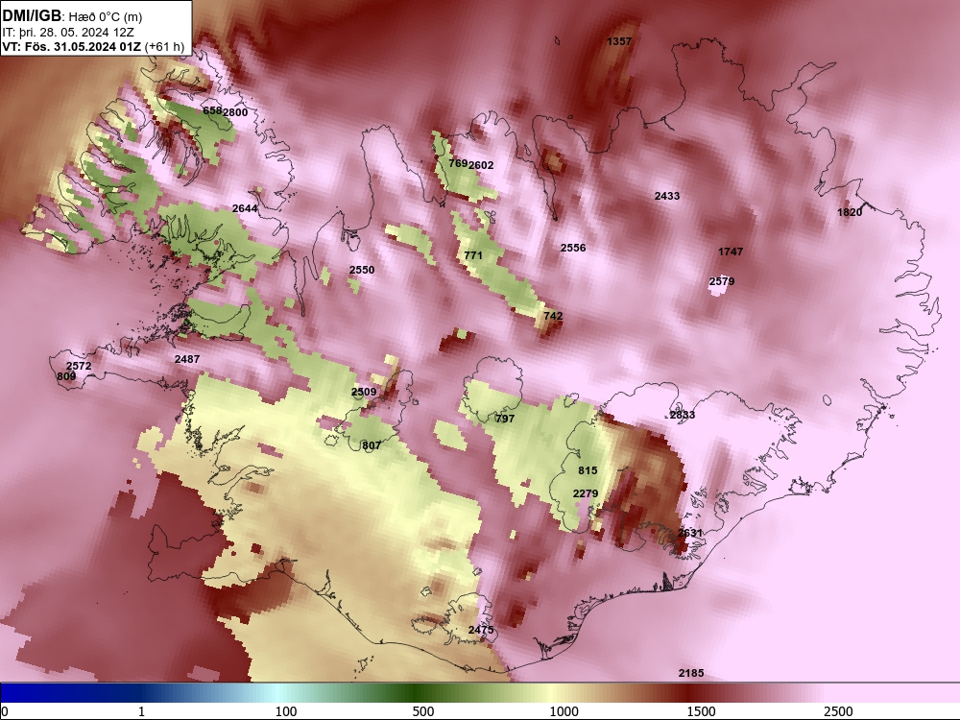
Task: Click the color scale label 1500
Action: pyautogui.click(x=701, y=711)
